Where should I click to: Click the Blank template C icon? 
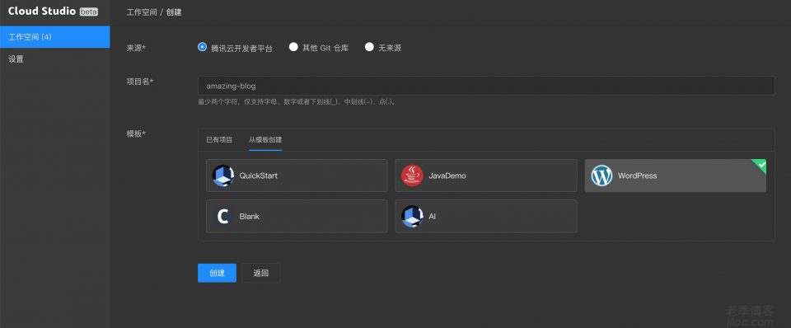[x=223, y=216]
